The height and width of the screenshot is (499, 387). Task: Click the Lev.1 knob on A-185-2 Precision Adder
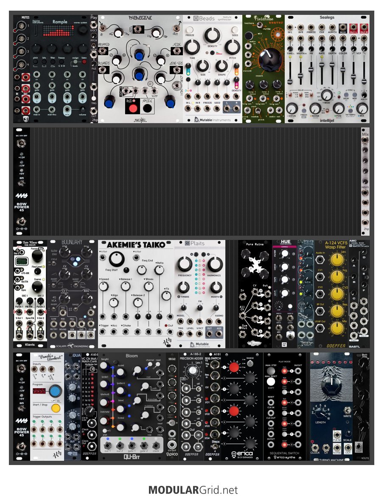tap(192, 370)
